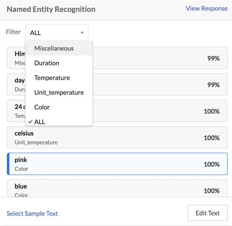Click the Named Entity Recognition heading
This screenshot has width=232, height=226.
pyautogui.click(x=51, y=9)
